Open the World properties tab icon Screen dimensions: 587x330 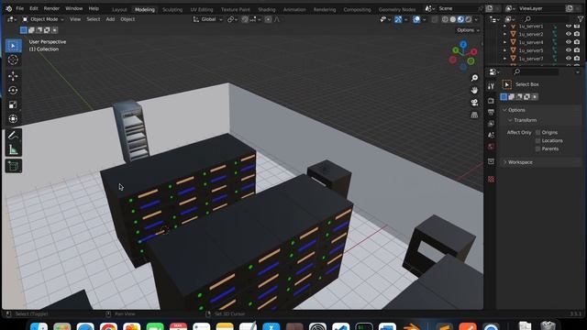pyautogui.click(x=492, y=147)
